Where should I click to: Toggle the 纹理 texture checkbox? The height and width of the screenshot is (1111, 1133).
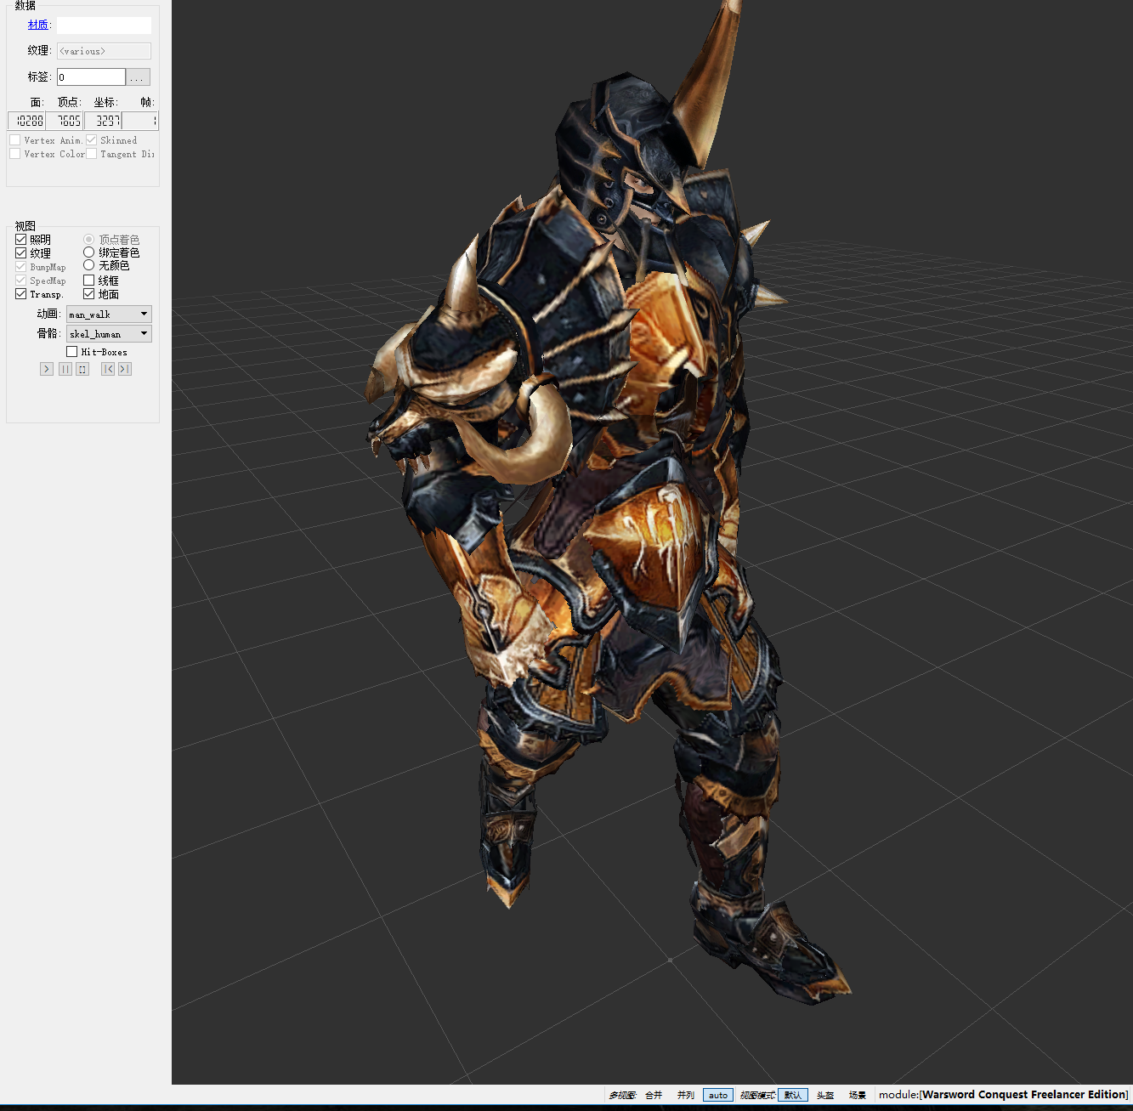click(x=20, y=253)
